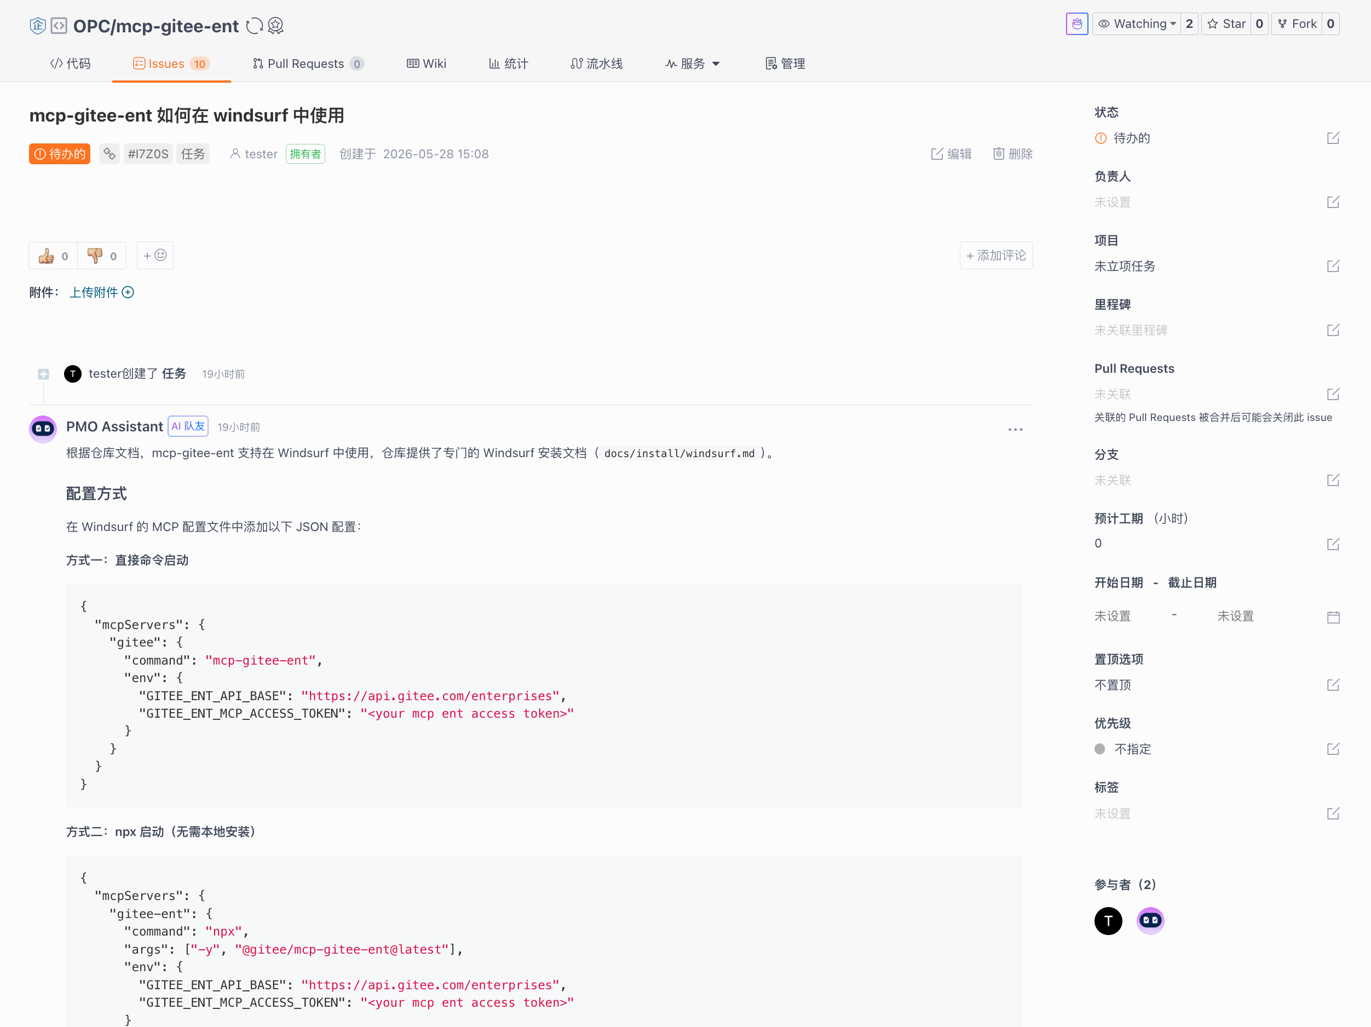Open the Pull Requests tab
Viewport: 1371px width, 1027px height.
point(308,64)
